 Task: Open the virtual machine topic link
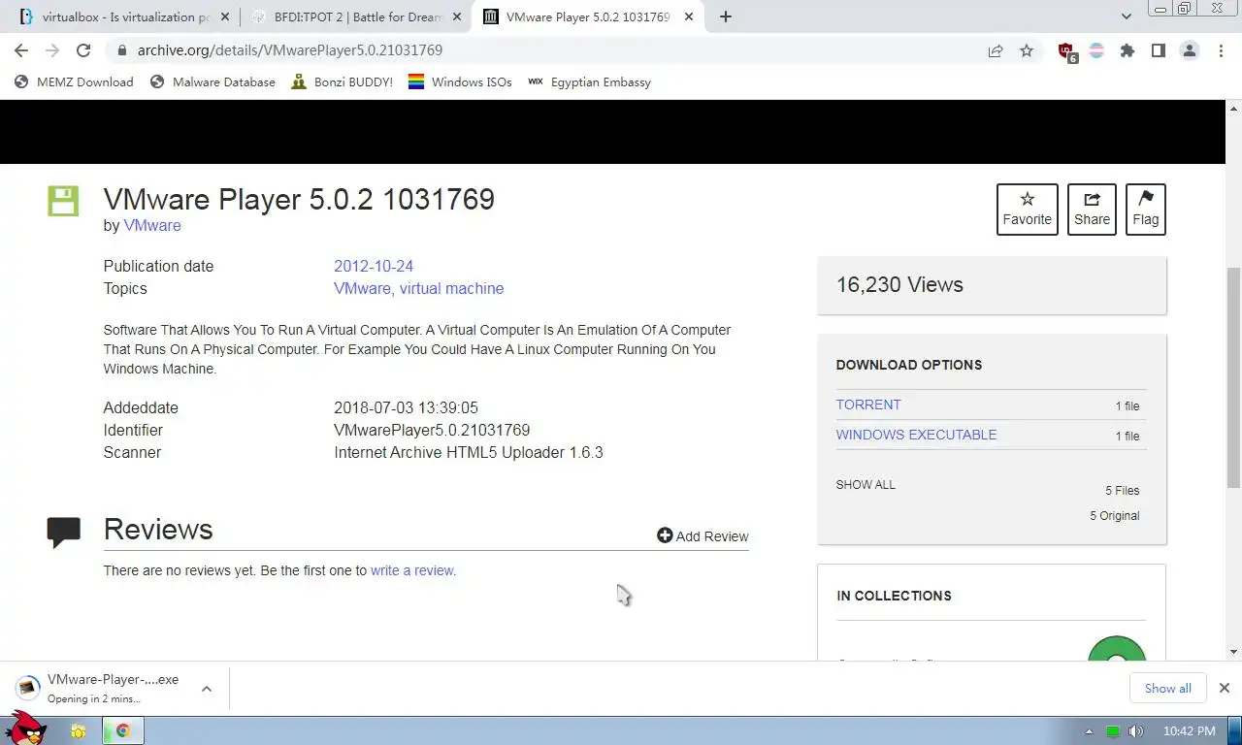pyautogui.click(x=451, y=288)
